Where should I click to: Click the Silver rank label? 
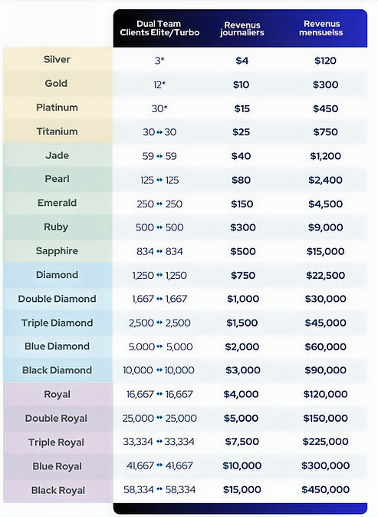(57, 60)
